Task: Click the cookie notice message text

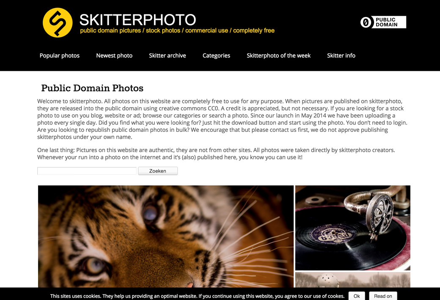Action: 197,296
